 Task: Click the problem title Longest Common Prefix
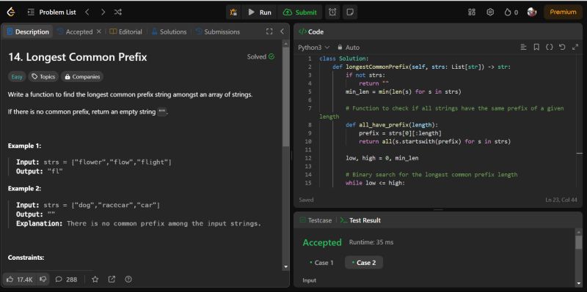coord(78,57)
